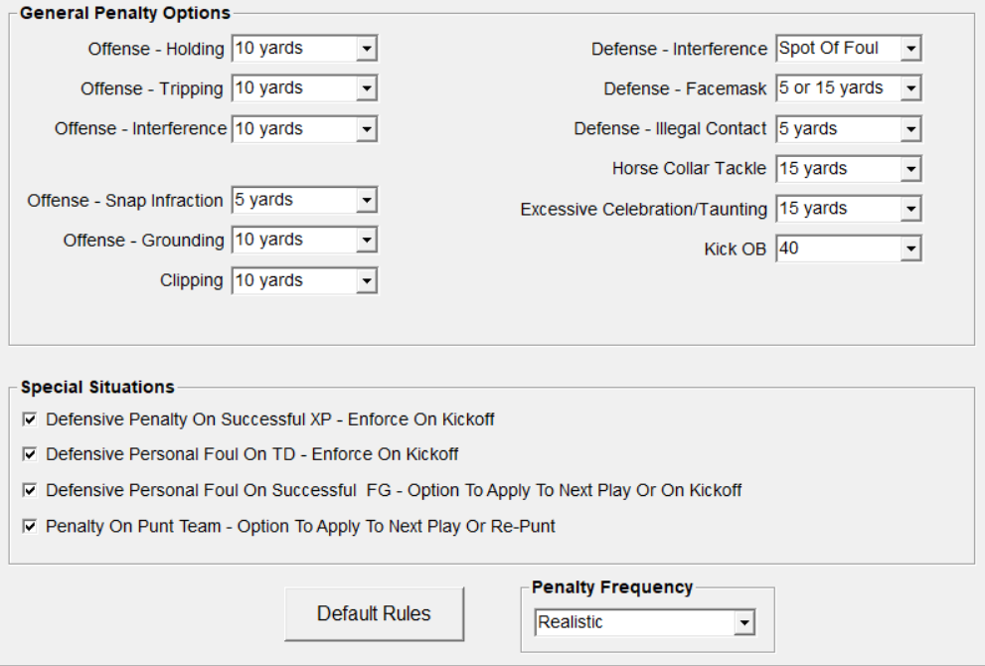The height and width of the screenshot is (666, 985).
Task: Disable Defensive Personal Foul On Successful FG
Action: 30,490
